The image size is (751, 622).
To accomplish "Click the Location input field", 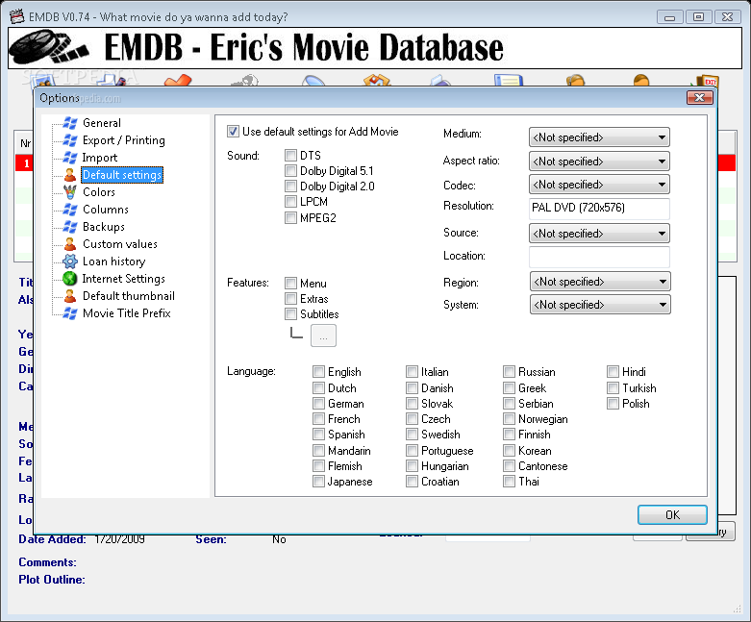I will tap(599, 257).
